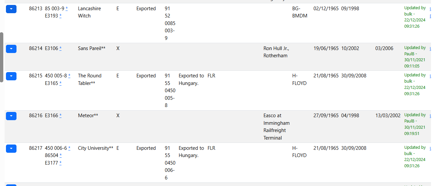This screenshot has height=186, width=434.
Task: Select the Lancashire Witch name cell
Action: click(x=89, y=12)
